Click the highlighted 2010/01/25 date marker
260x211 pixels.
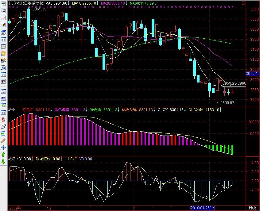(203, 208)
